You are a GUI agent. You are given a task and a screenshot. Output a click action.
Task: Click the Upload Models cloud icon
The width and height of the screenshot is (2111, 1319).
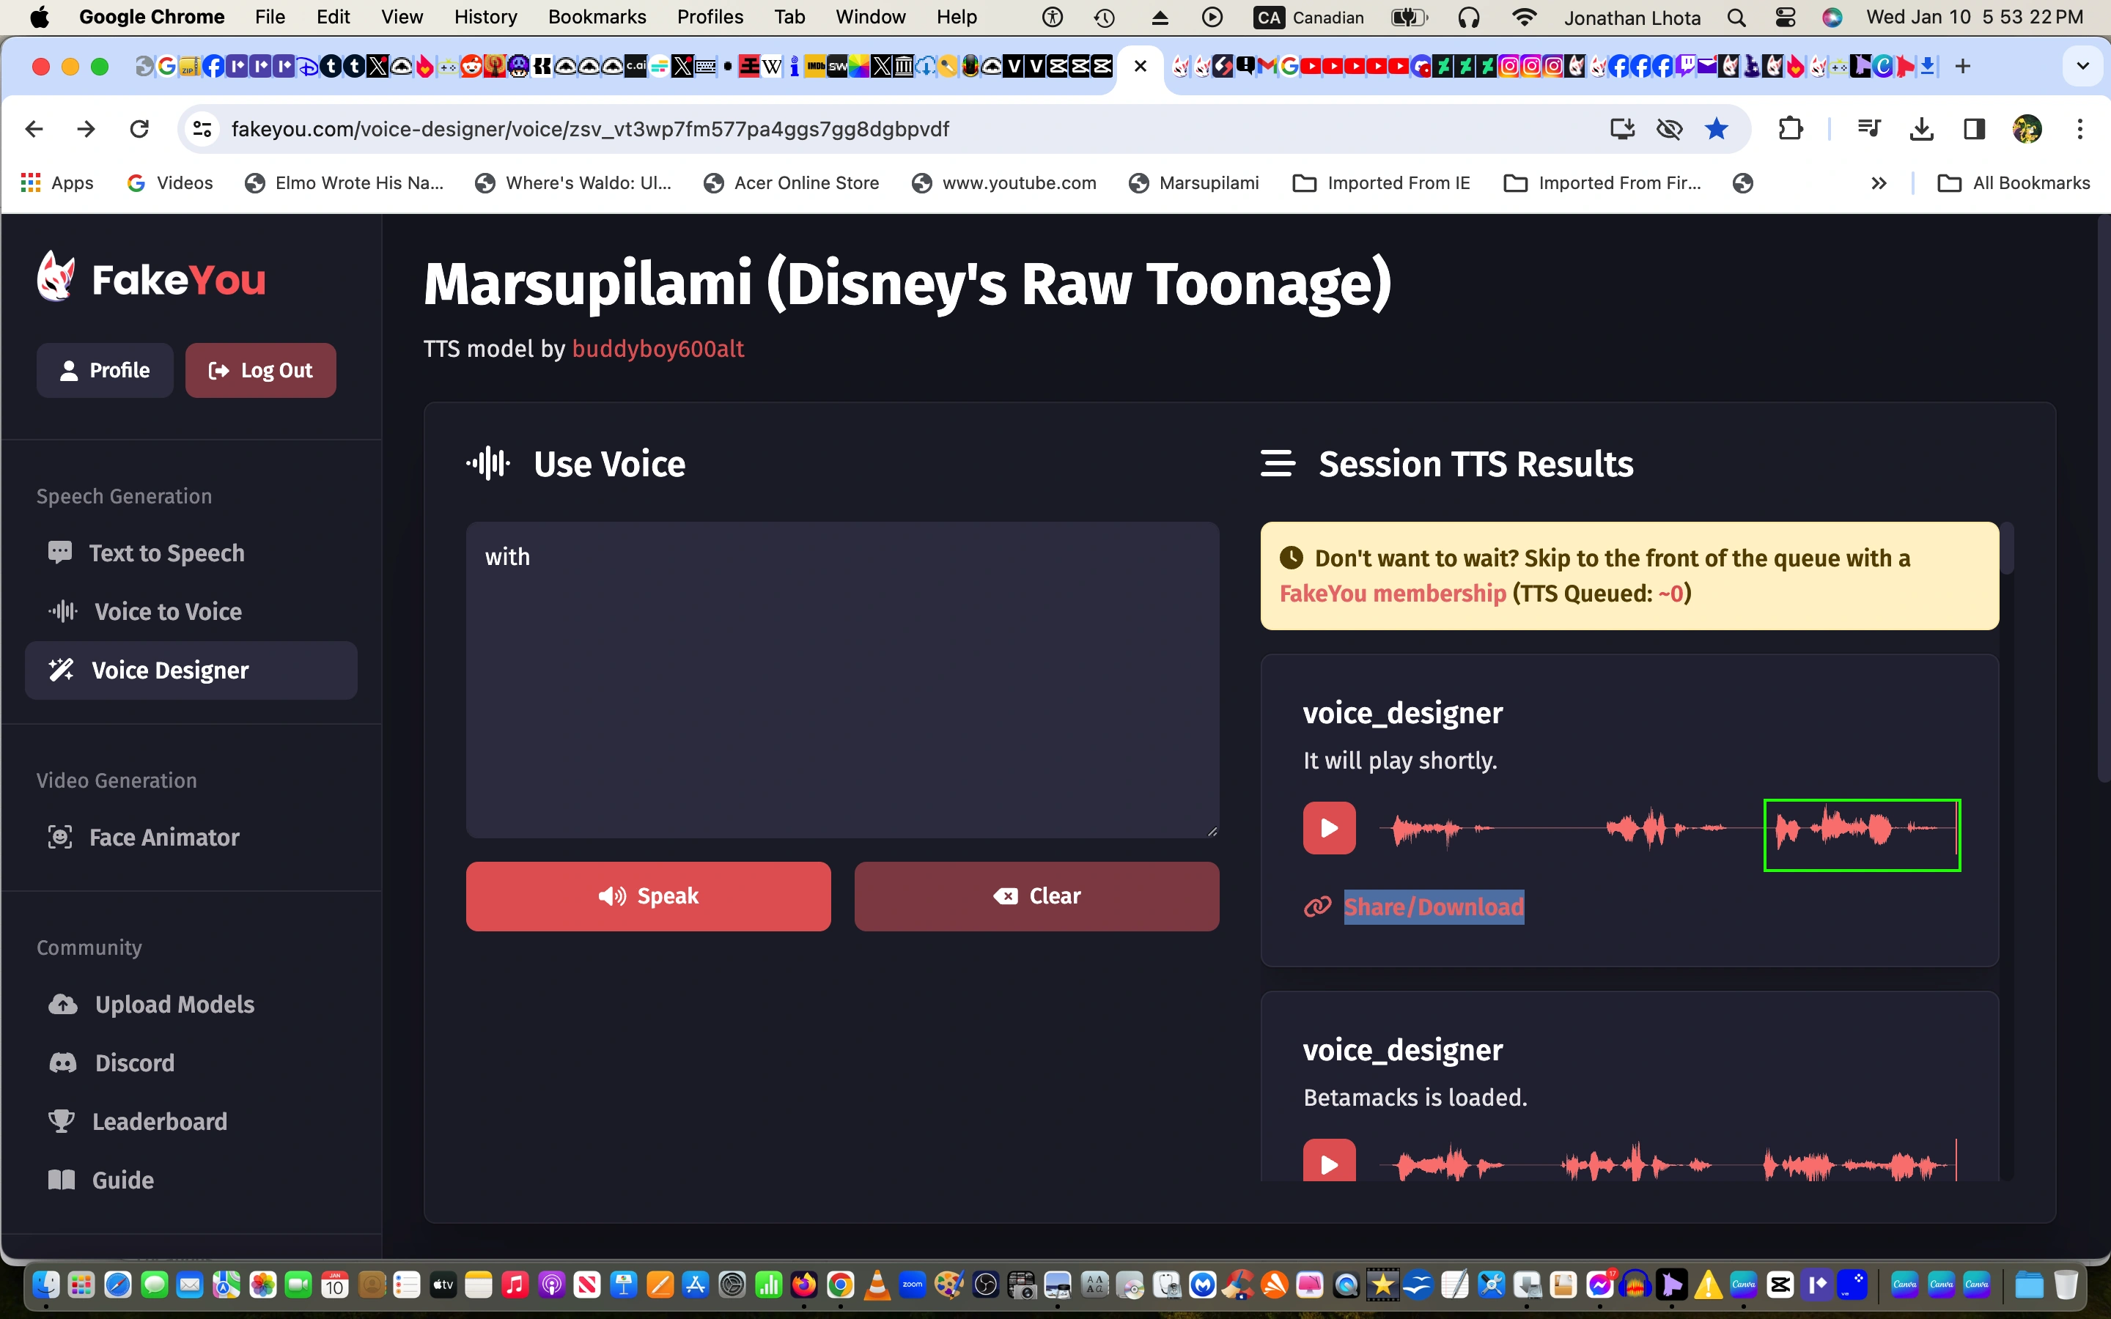(x=62, y=1004)
